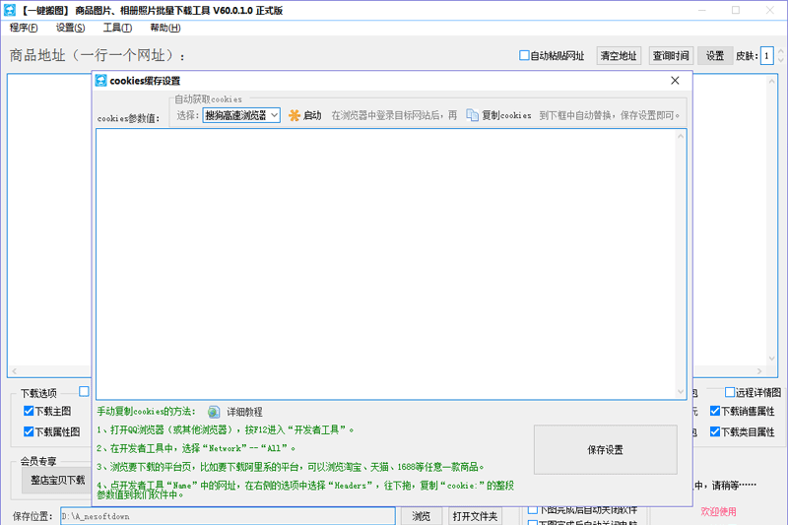
Task: Click the 复制cookies copy icon
Action: (x=472, y=115)
